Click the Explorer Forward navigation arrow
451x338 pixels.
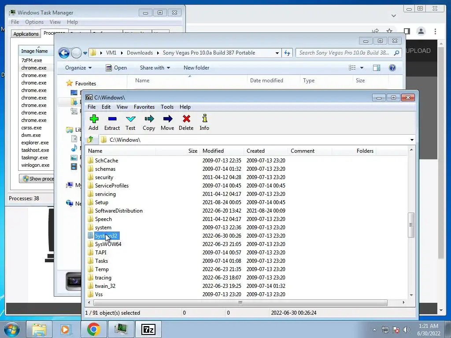coord(76,53)
